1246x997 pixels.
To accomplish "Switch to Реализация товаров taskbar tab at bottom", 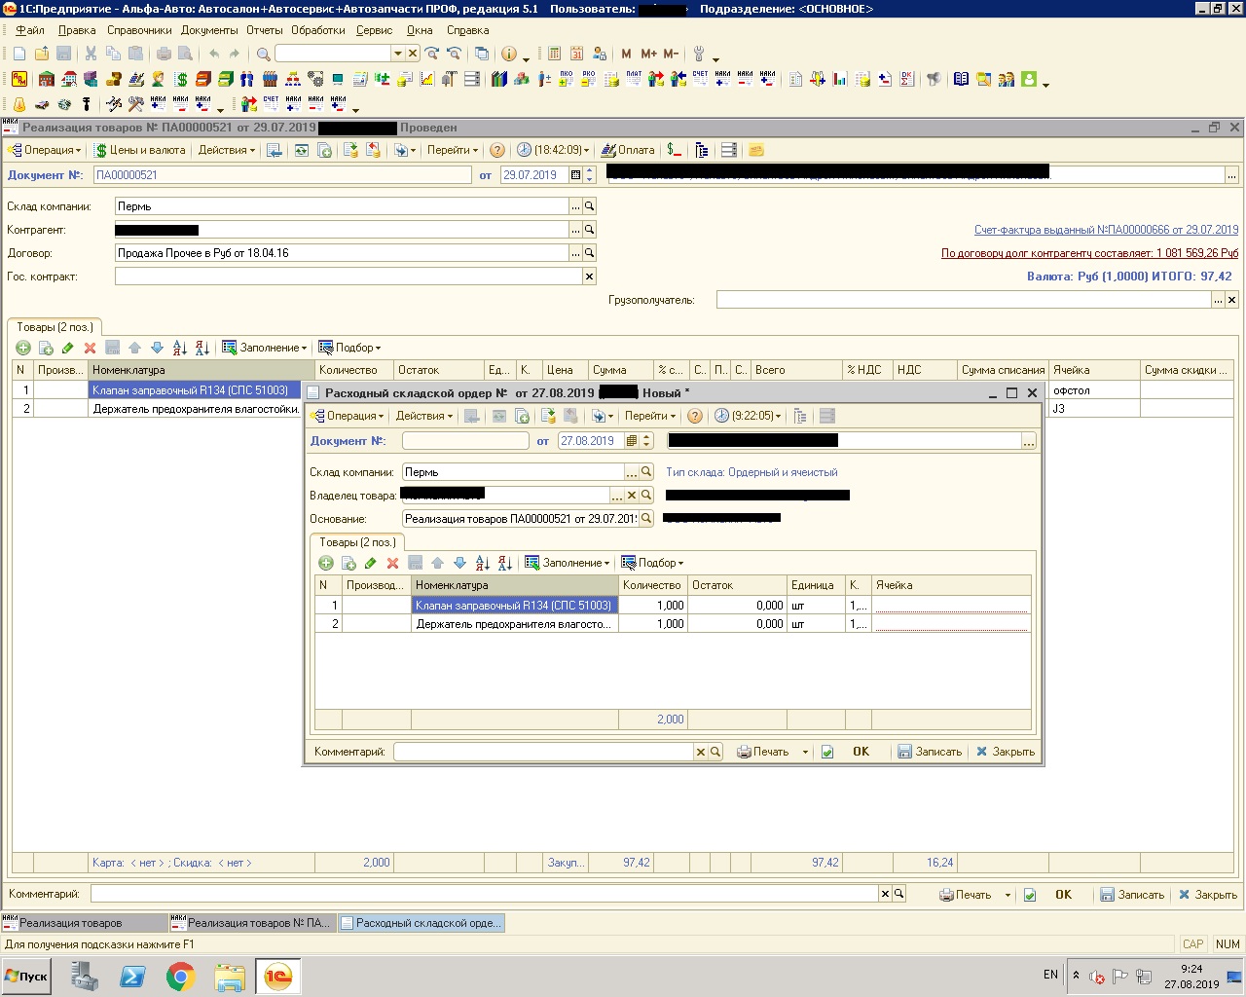I will pyautogui.click(x=83, y=923).
